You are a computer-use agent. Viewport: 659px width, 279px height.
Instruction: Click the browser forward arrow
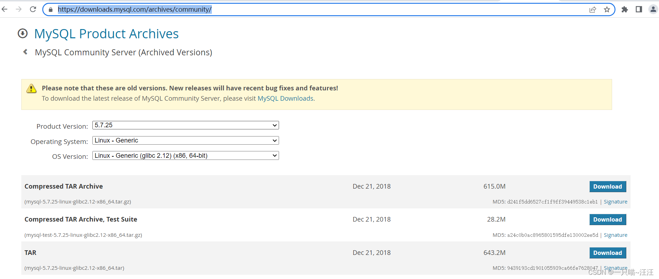[x=19, y=9]
